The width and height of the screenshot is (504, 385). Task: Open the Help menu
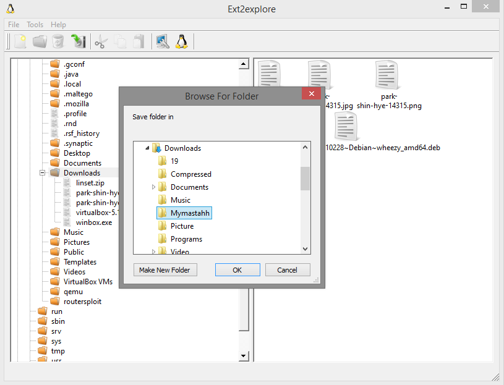(58, 24)
